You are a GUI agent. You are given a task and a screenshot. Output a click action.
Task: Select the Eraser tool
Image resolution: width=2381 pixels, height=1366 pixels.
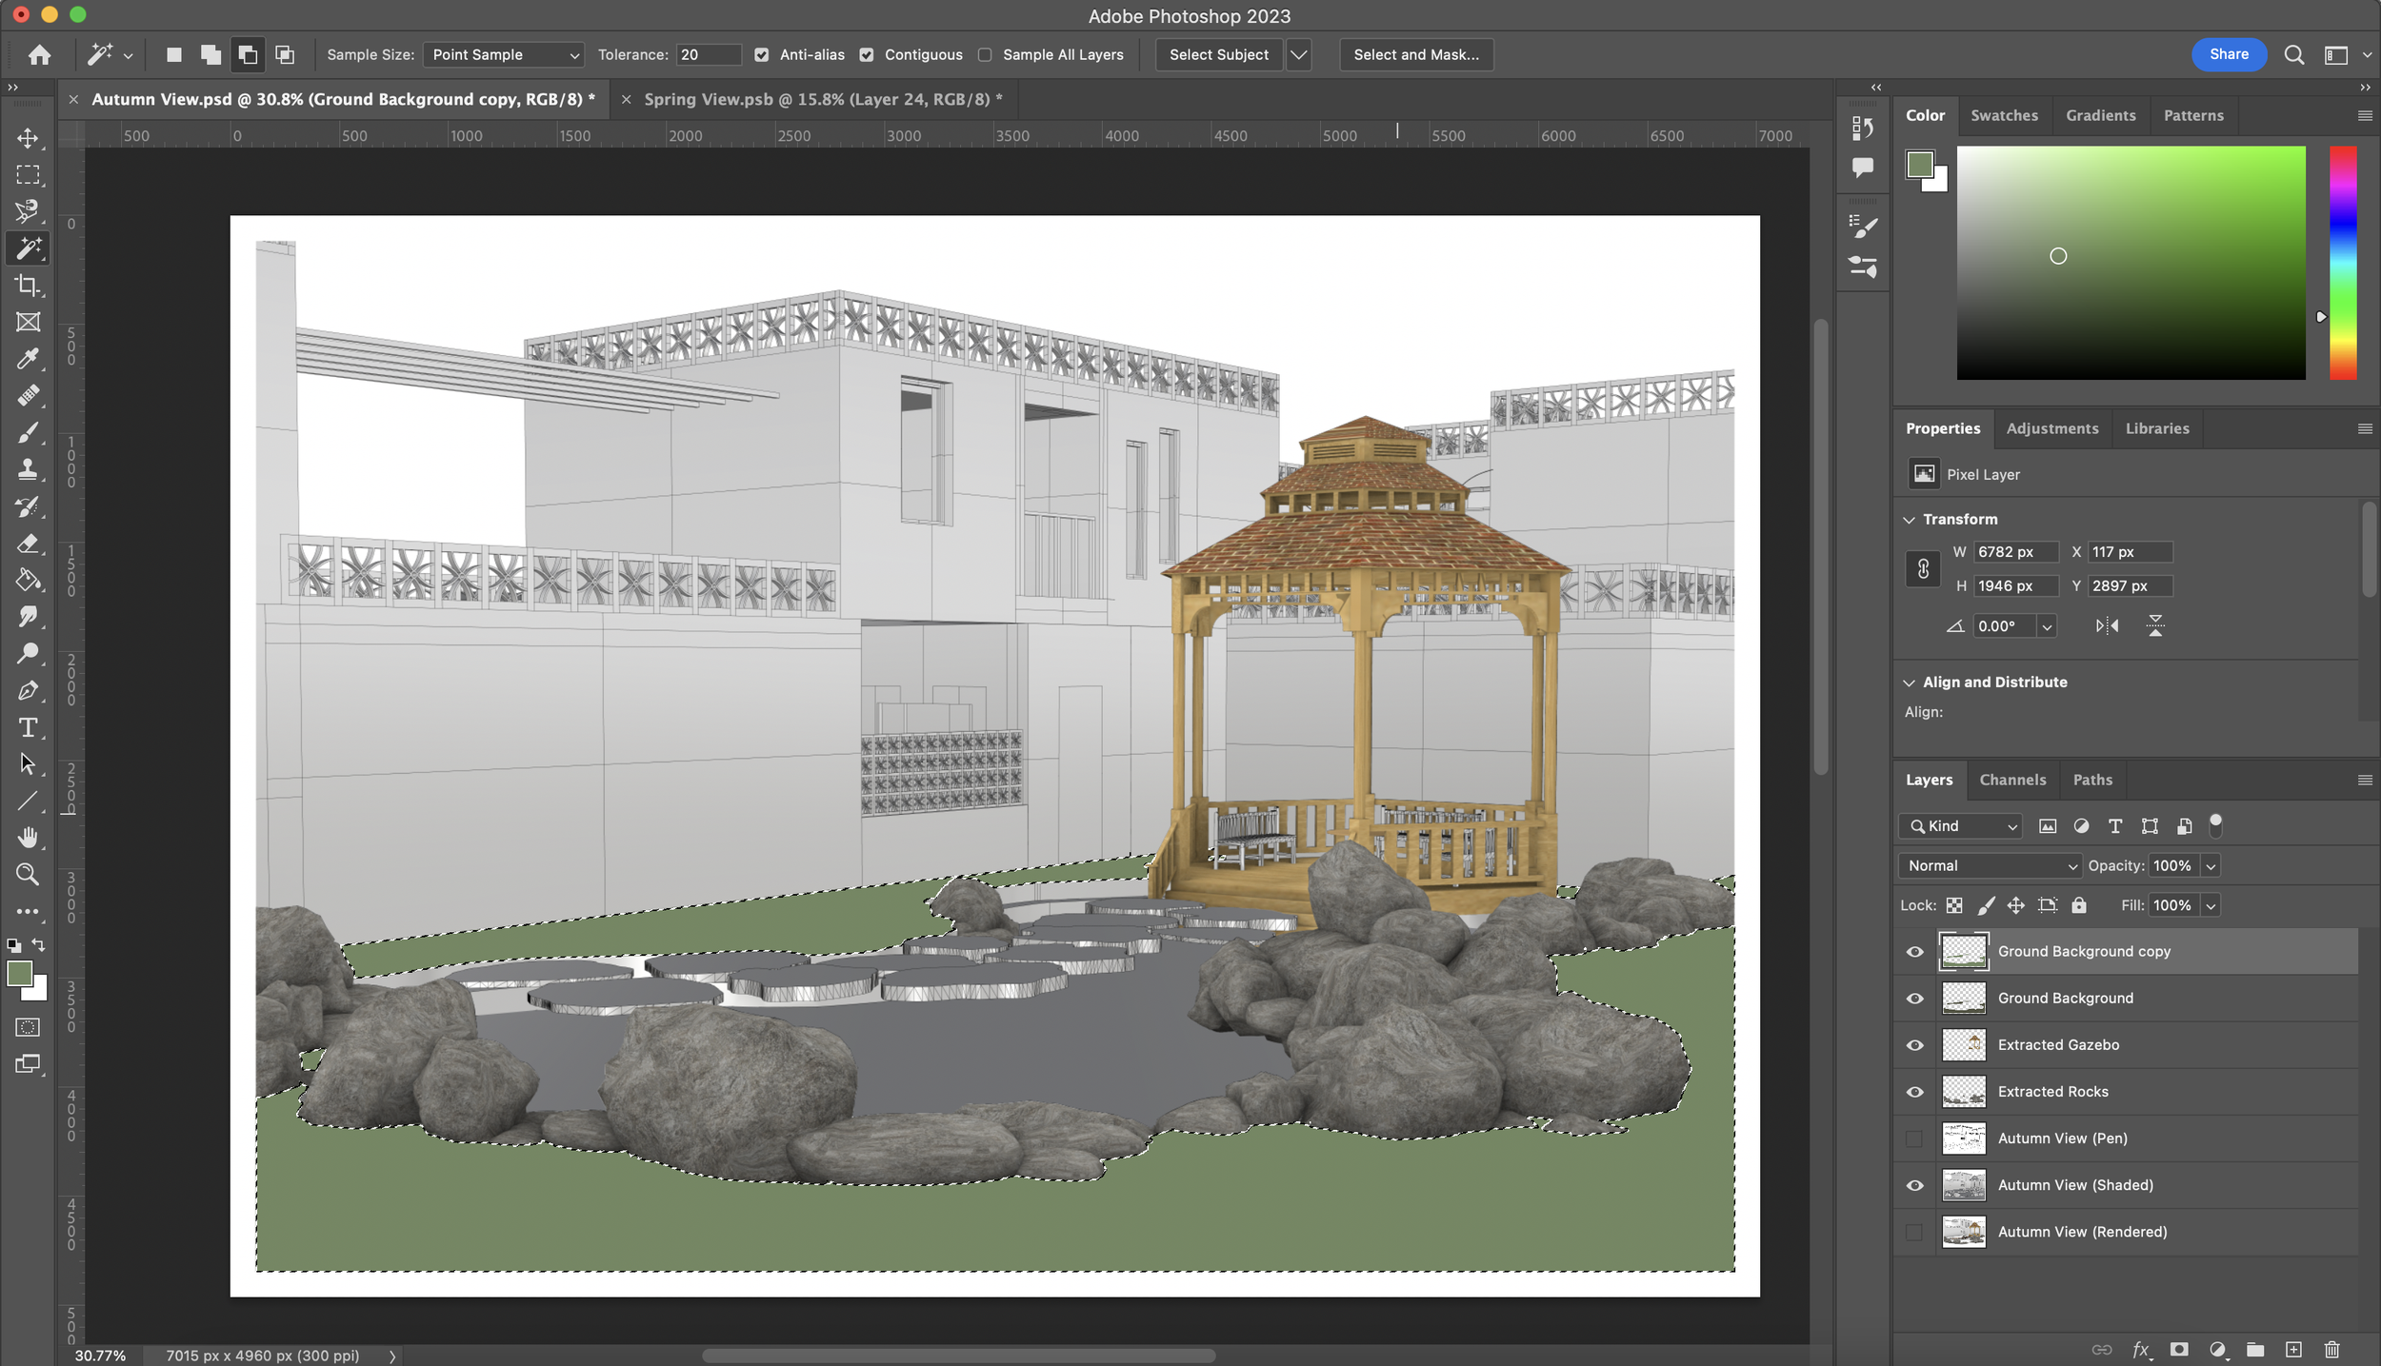pos(28,544)
